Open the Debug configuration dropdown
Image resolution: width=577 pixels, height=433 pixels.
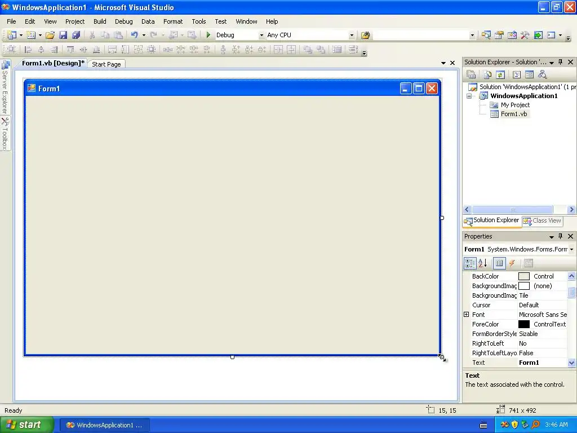(x=261, y=36)
